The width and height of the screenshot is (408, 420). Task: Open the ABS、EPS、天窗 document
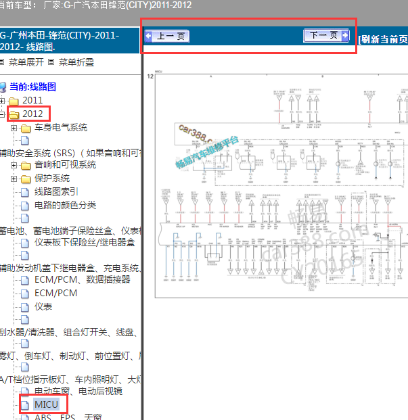68,417
